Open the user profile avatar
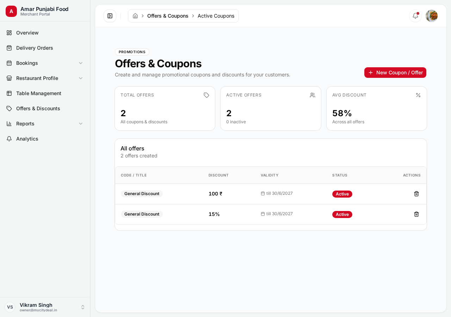 pos(432,16)
